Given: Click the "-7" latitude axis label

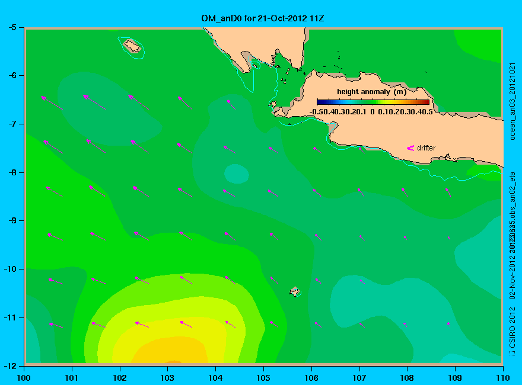Looking at the screenshot, I should pos(12,124).
